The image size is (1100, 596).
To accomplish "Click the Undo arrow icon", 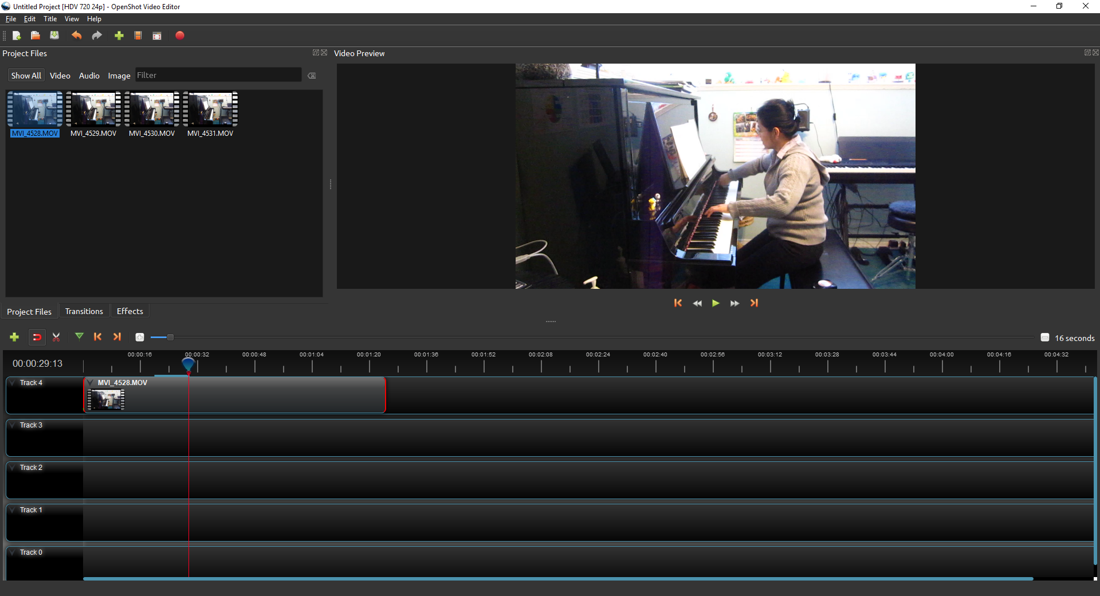I will (76, 36).
